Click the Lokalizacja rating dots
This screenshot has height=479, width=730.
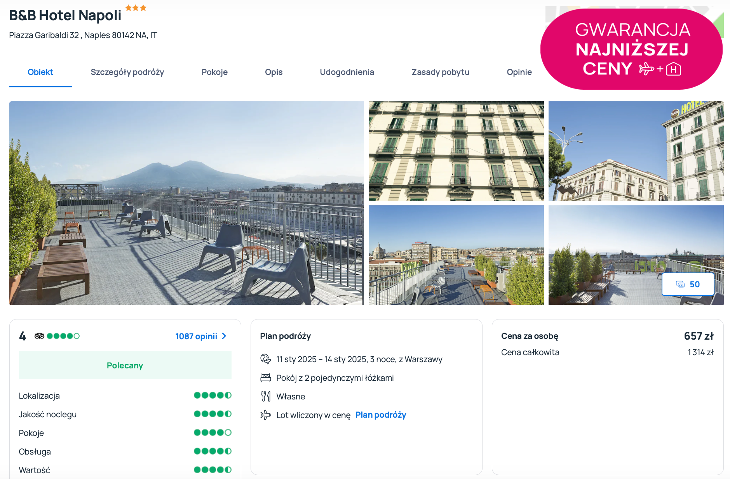click(213, 395)
